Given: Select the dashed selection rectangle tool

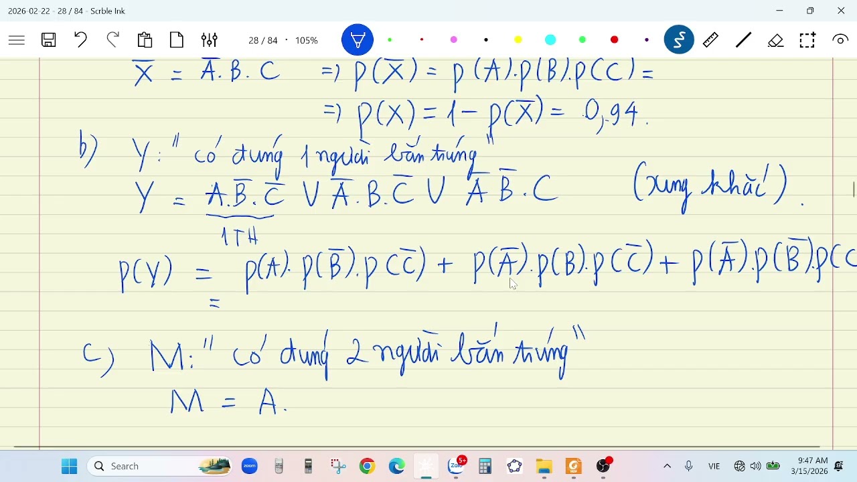Looking at the screenshot, I should (807, 40).
